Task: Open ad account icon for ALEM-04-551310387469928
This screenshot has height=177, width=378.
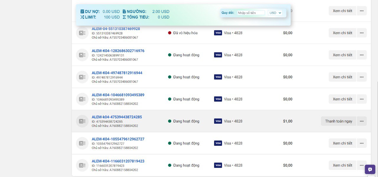Action: click(x=82, y=33)
